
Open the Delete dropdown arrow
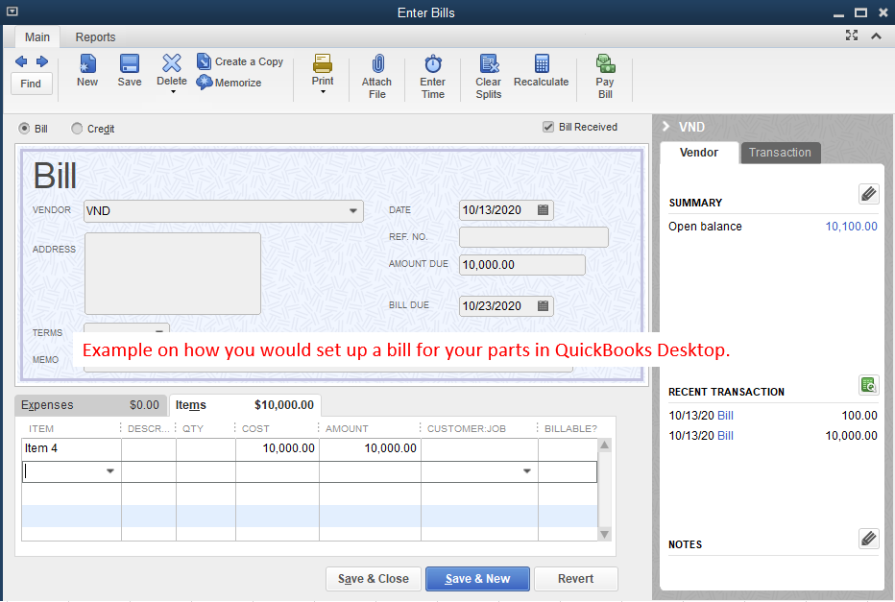click(x=173, y=92)
